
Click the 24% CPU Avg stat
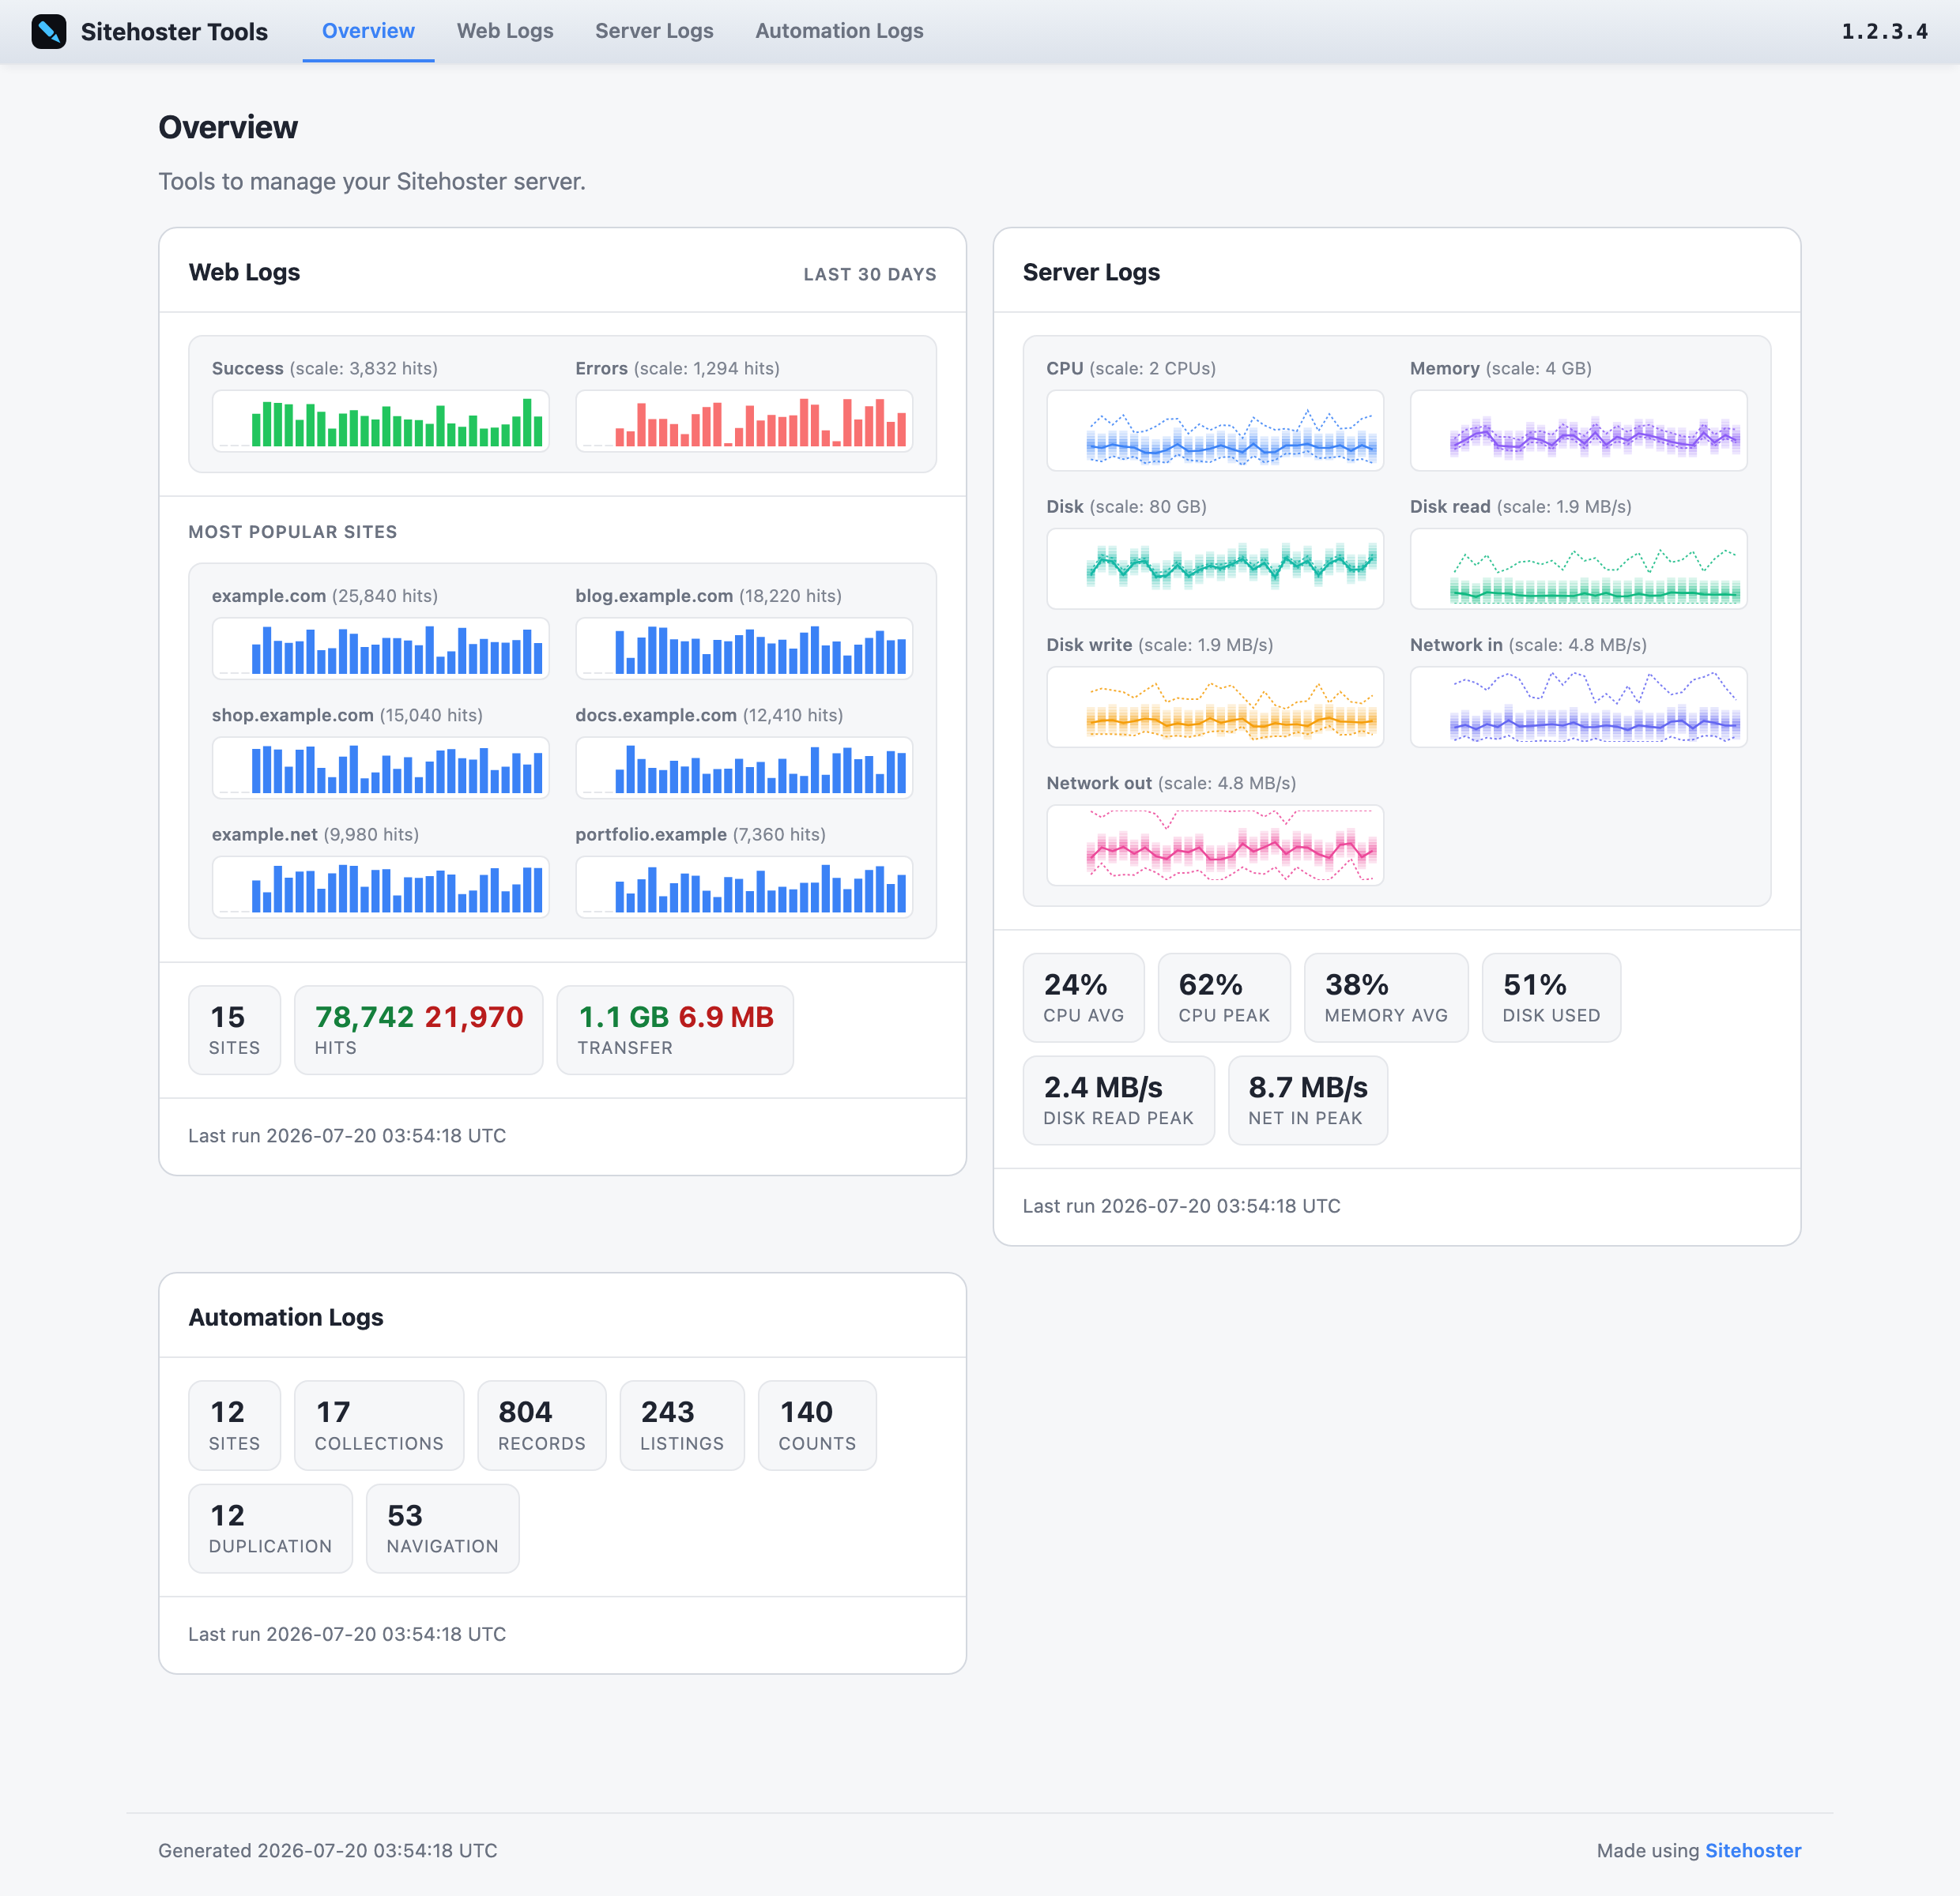(x=1083, y=998)
